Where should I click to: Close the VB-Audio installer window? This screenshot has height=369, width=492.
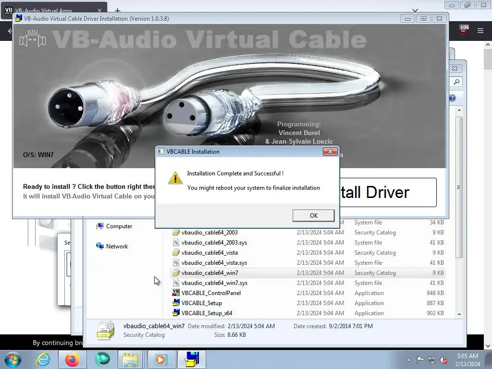(439, 19)
